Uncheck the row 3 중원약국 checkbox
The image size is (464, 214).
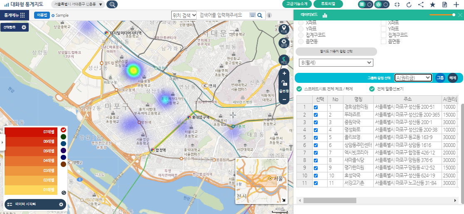[x=316, y=122]
